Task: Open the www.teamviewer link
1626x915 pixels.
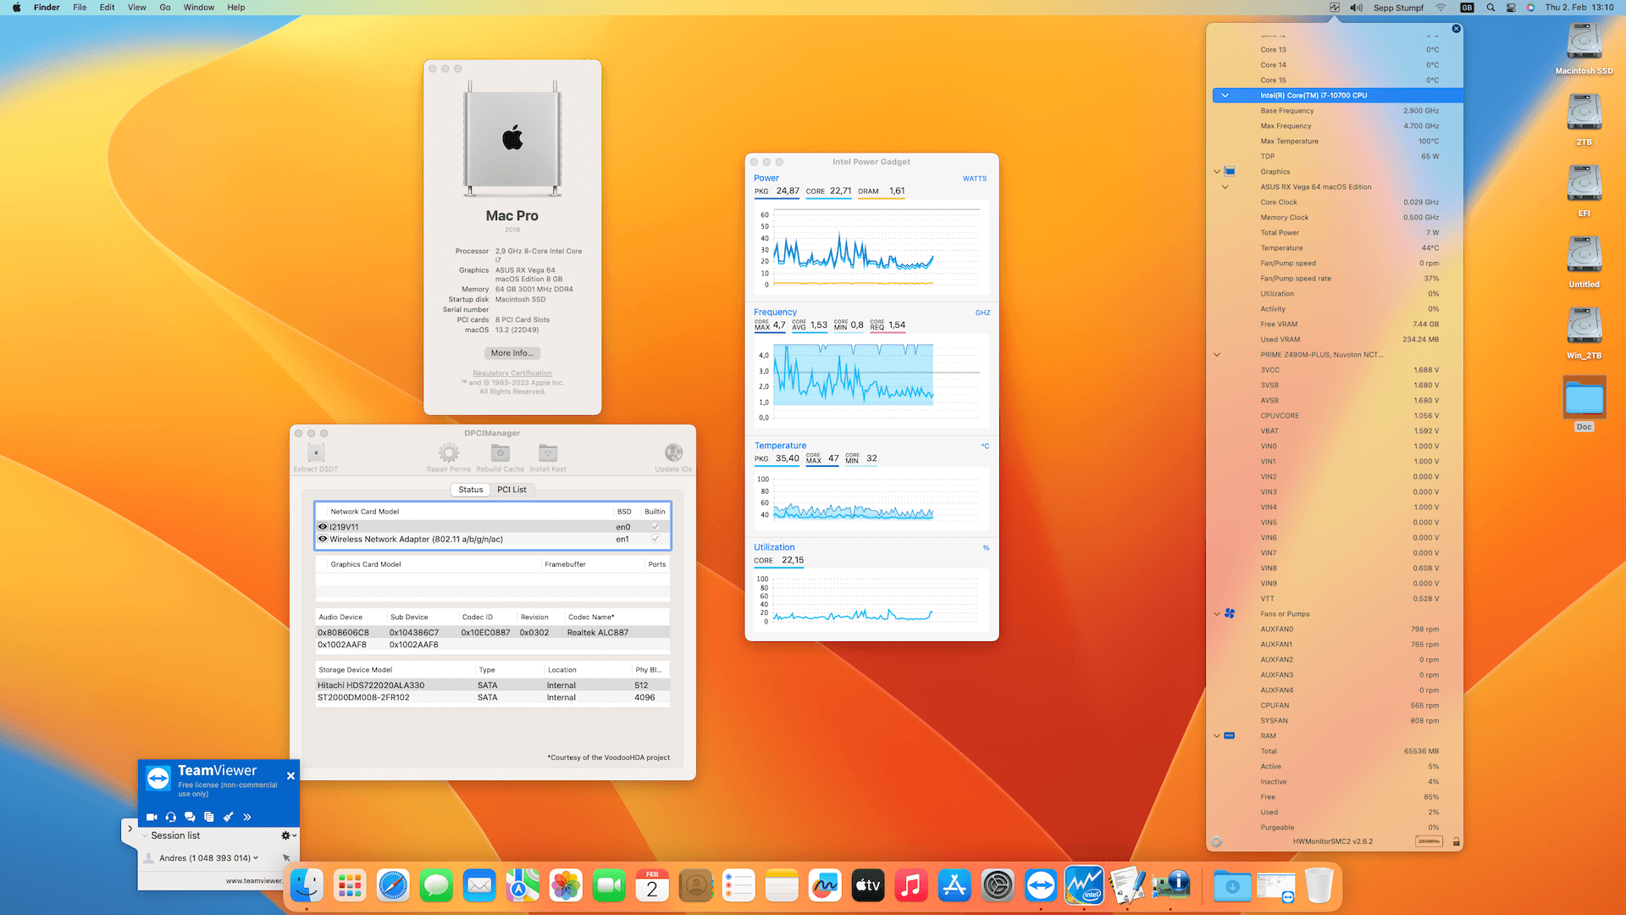Action: point(254,881)
